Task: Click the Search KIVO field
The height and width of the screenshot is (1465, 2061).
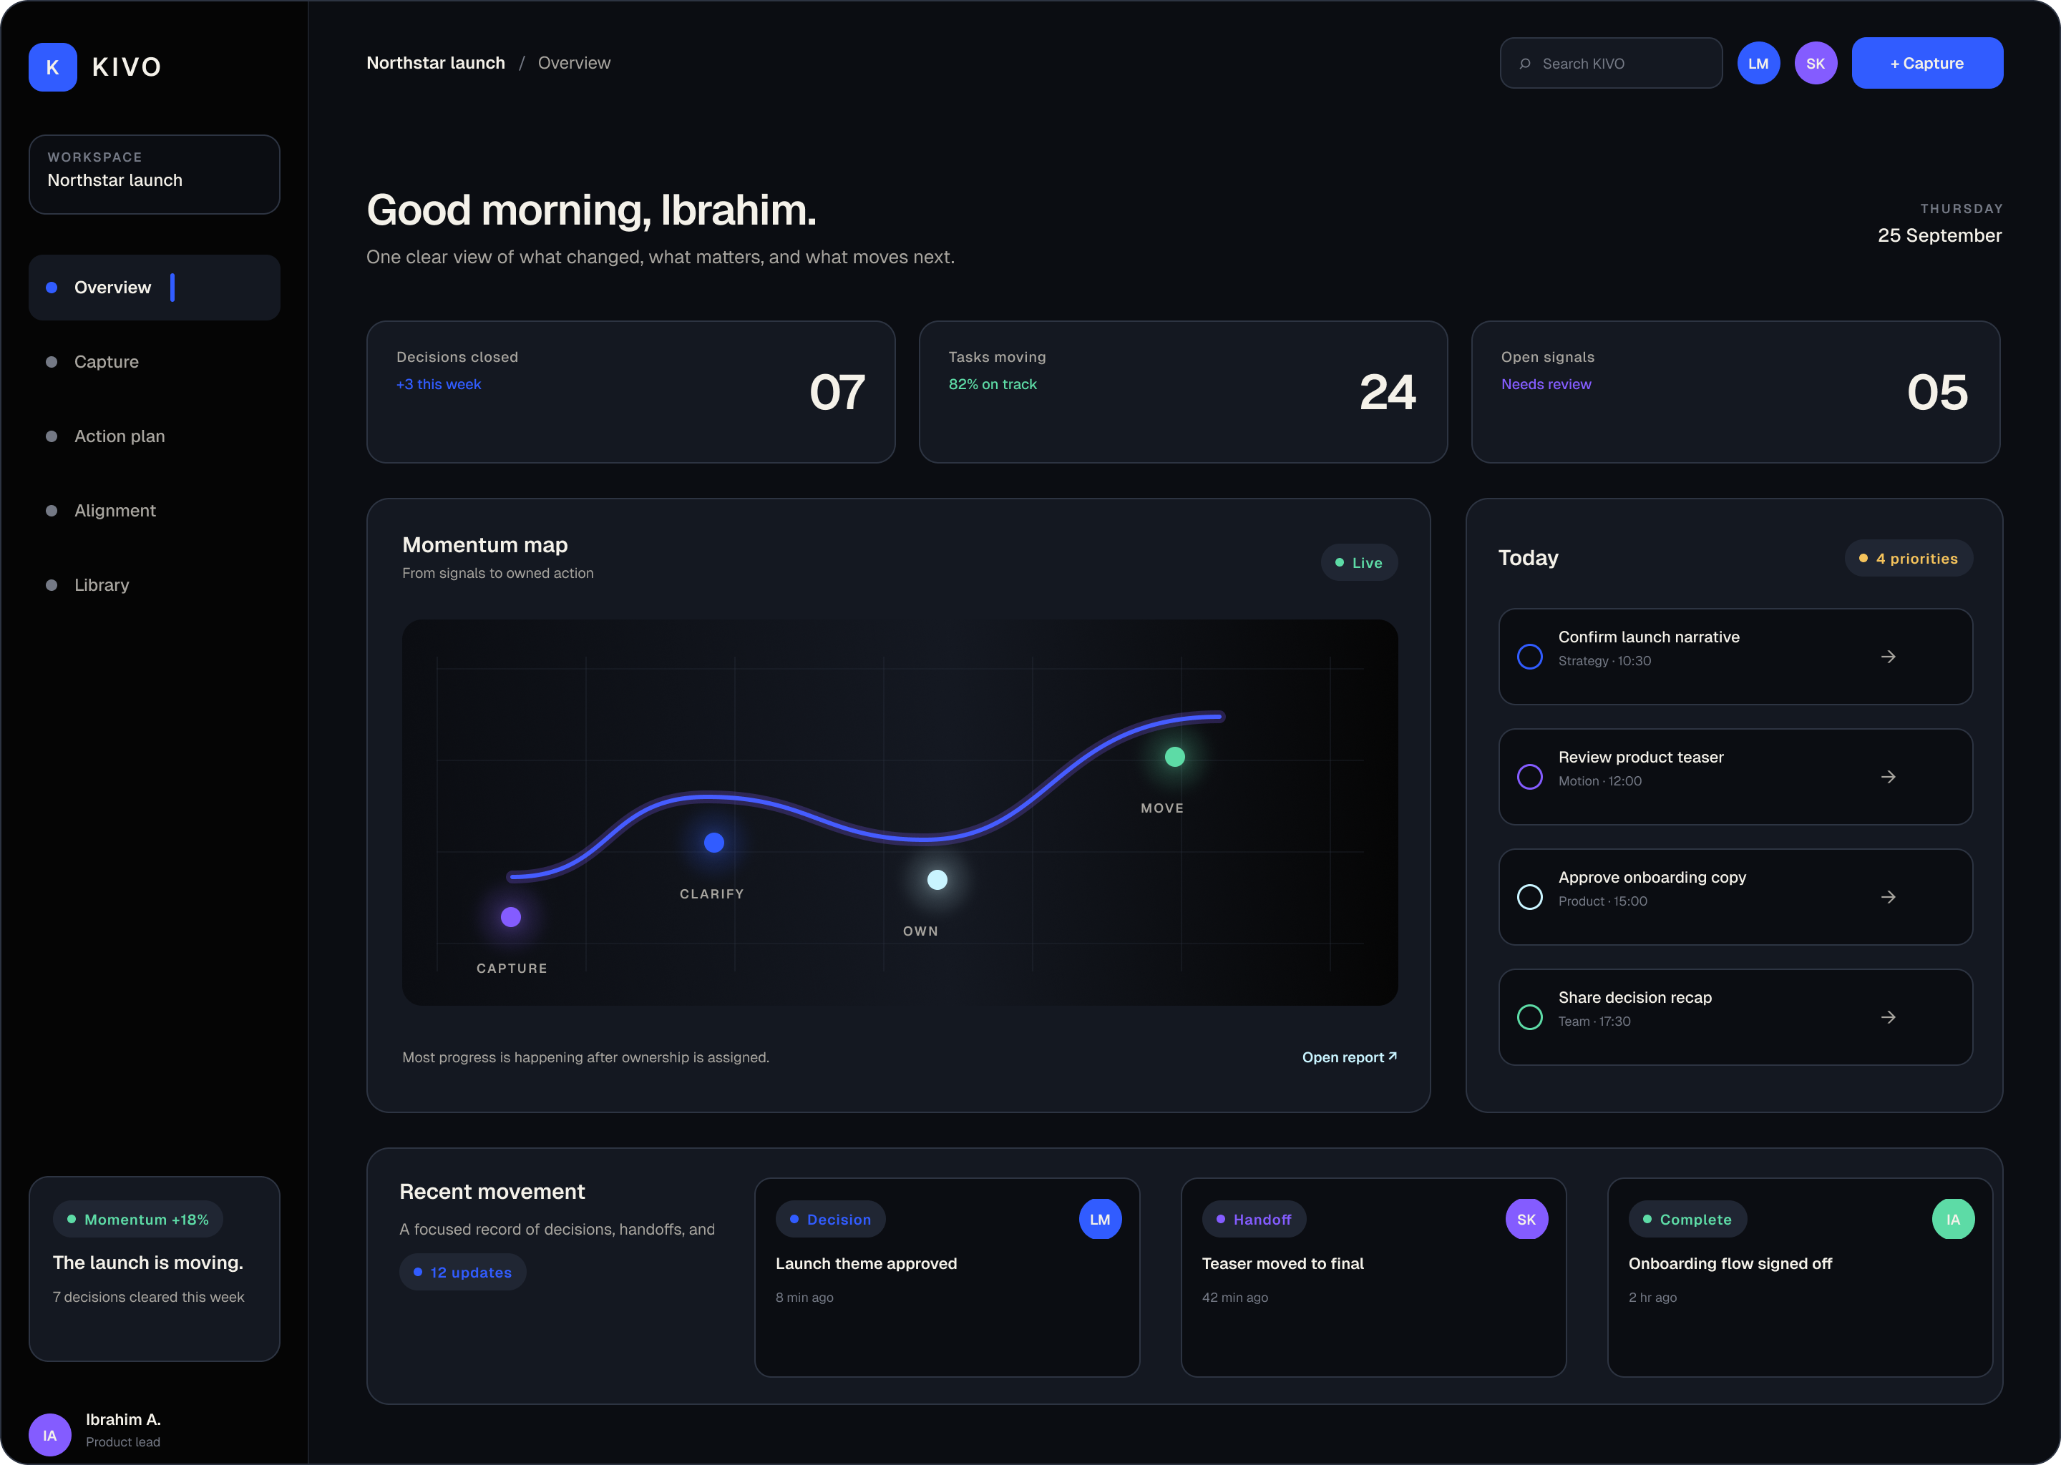Action: coord(1611,63)
